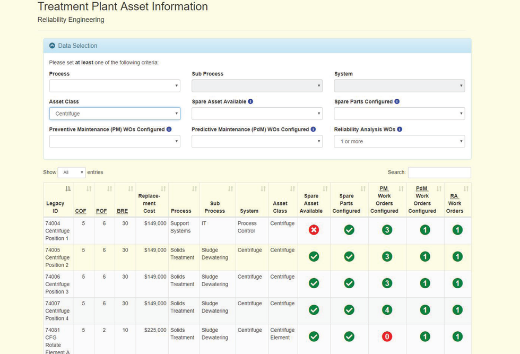Screen dimensions: 520x354
Task: Collapse the Data Selection panel chevron icon
Action: (x=51, y=45)
